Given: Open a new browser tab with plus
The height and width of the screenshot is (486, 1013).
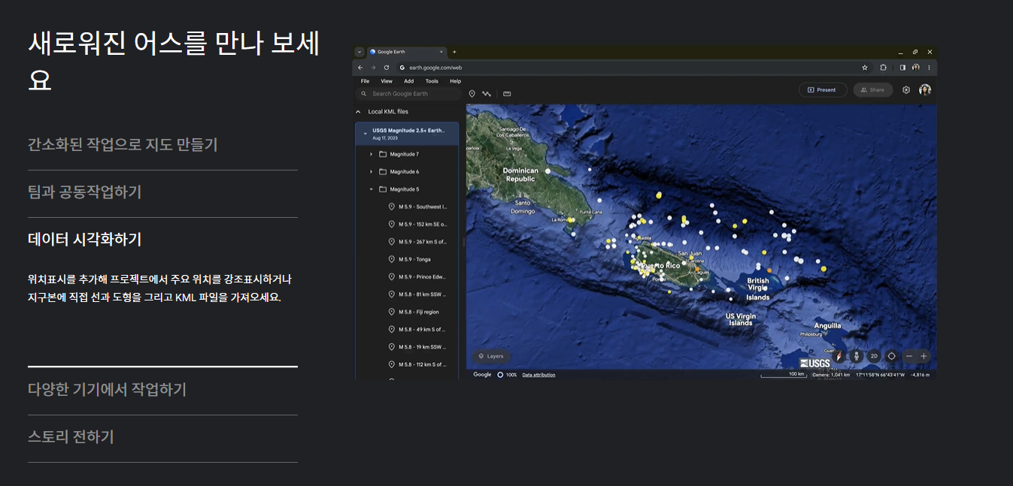Looking at the screenshot, I should [454, 52].
